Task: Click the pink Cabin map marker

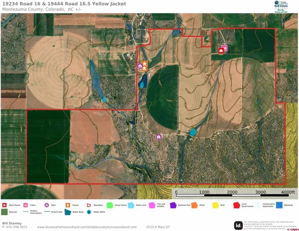Action: pyautogui.click(x=225, y=47)
